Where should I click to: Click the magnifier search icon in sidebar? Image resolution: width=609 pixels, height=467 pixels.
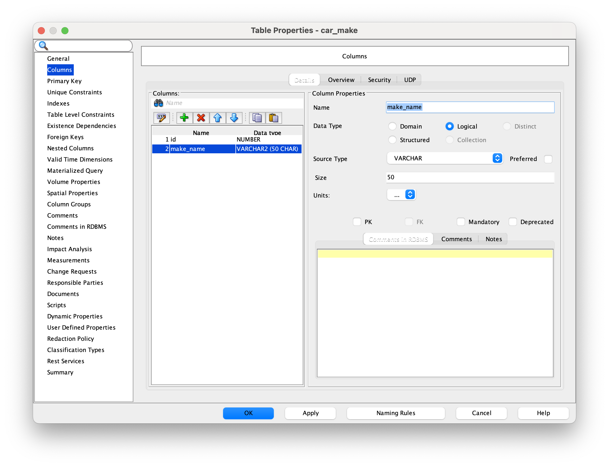tap(43, 46)
